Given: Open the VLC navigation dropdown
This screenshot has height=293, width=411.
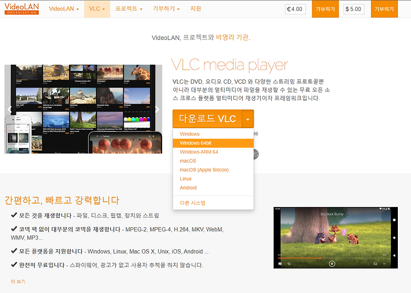Looking at the screenshot, I should (x=97, y=9).
